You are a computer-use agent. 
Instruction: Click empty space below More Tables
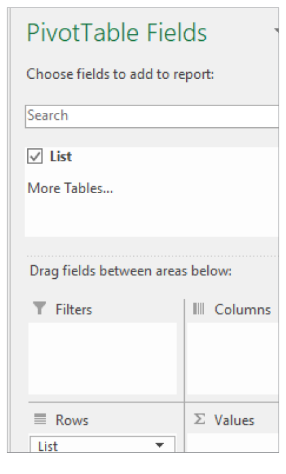(x=152, y=216)
